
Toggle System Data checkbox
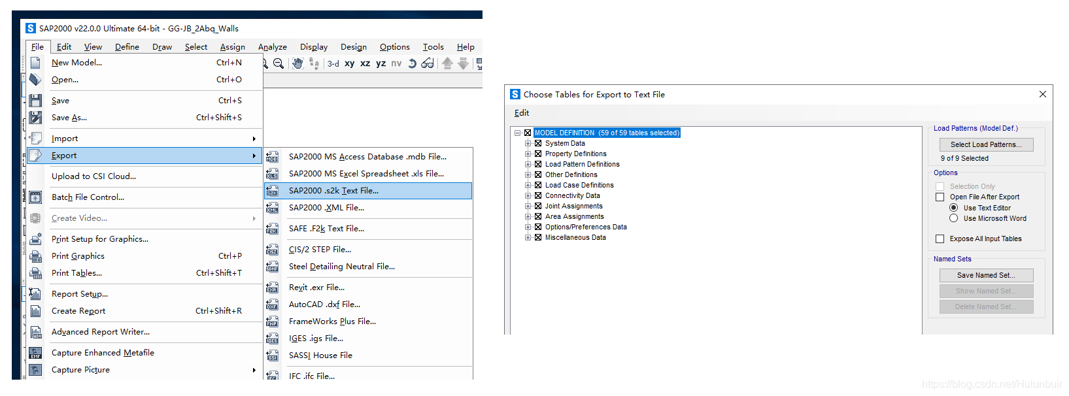tap(538, 143)
